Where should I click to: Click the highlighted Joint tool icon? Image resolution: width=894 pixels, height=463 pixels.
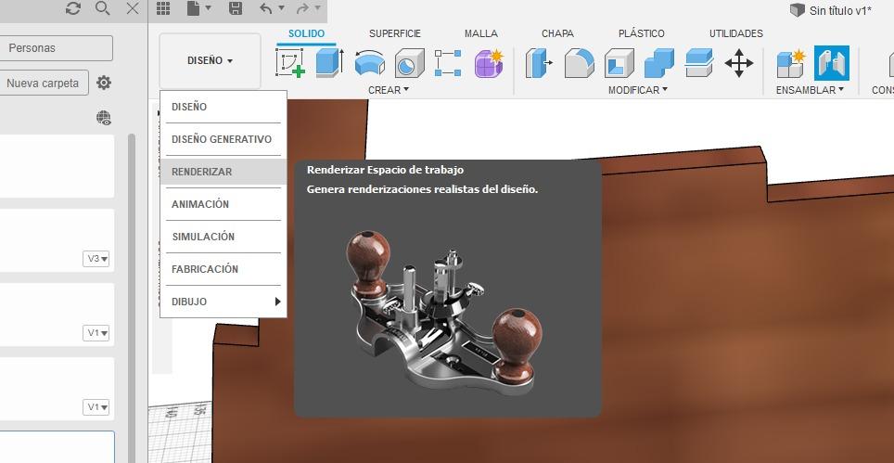(x=832, y=63)
